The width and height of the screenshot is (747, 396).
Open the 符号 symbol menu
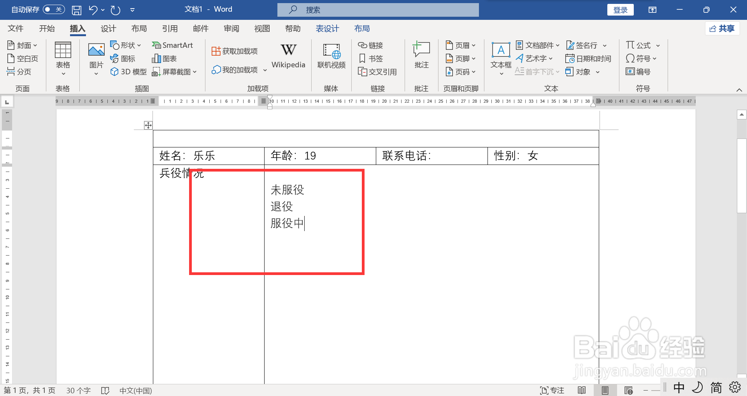click(x=641, y=59)
